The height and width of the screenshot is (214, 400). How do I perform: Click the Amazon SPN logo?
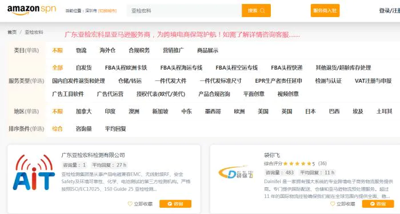coord(31,10)
